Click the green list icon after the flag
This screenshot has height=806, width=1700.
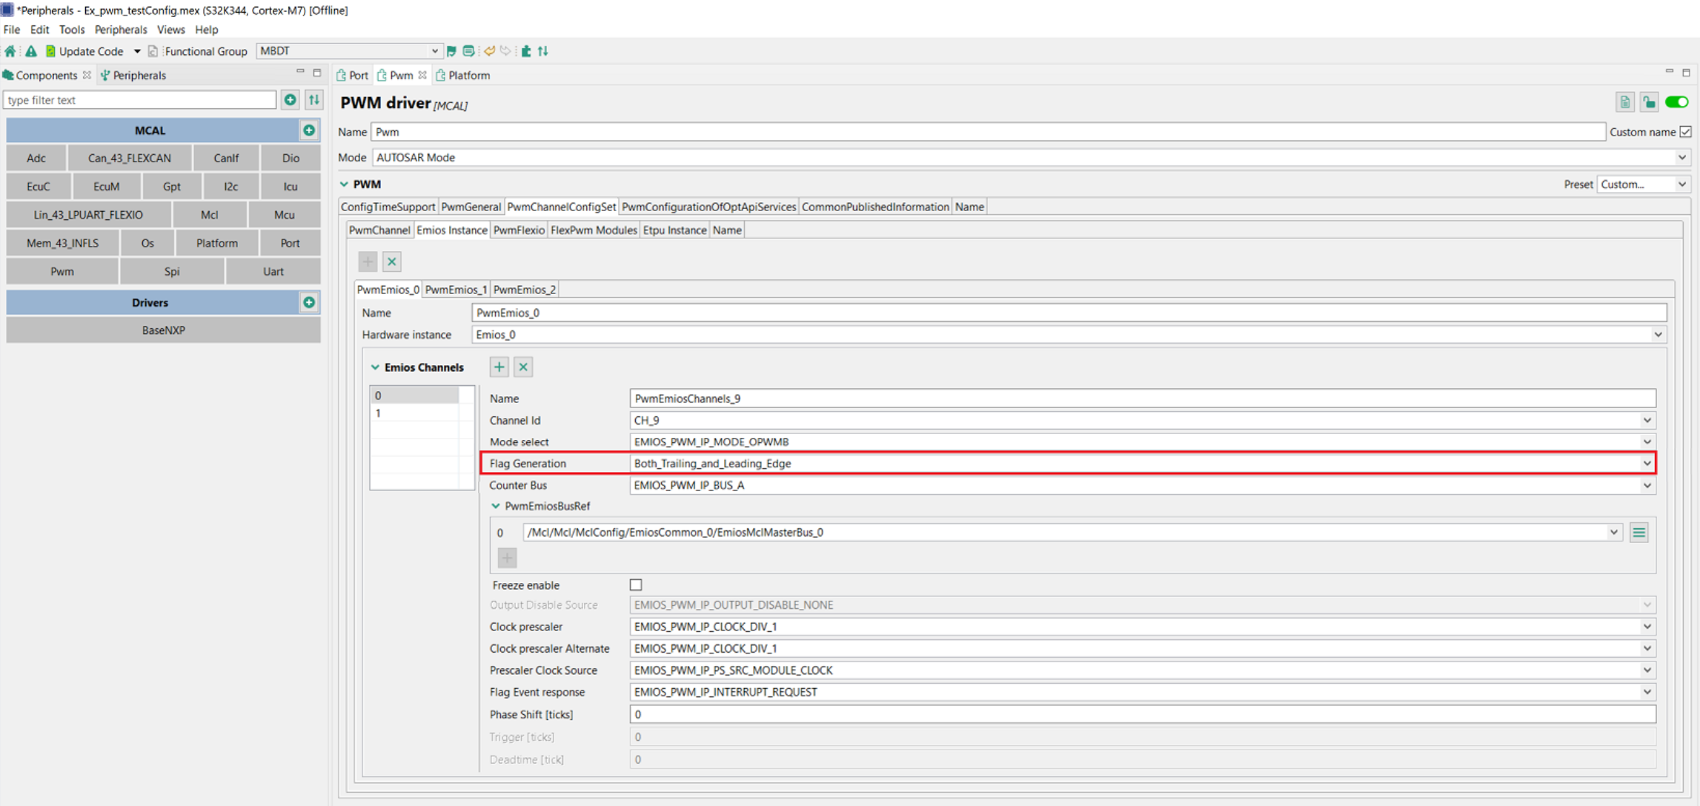point(468,51)
